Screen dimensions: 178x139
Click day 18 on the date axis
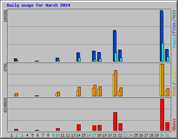(x=99, y=135)
